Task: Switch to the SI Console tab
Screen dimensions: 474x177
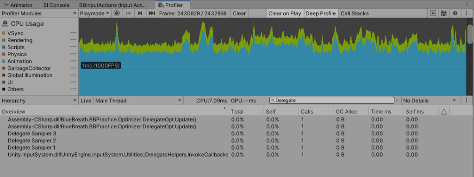Action: click(56, 5)
